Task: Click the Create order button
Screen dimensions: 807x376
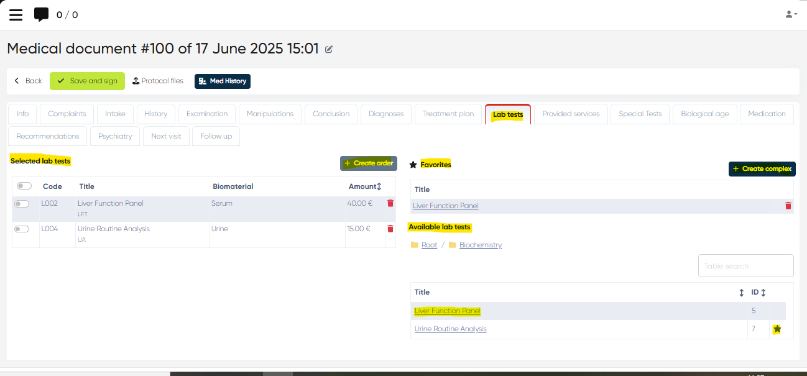Action: (x=369, y=163)
